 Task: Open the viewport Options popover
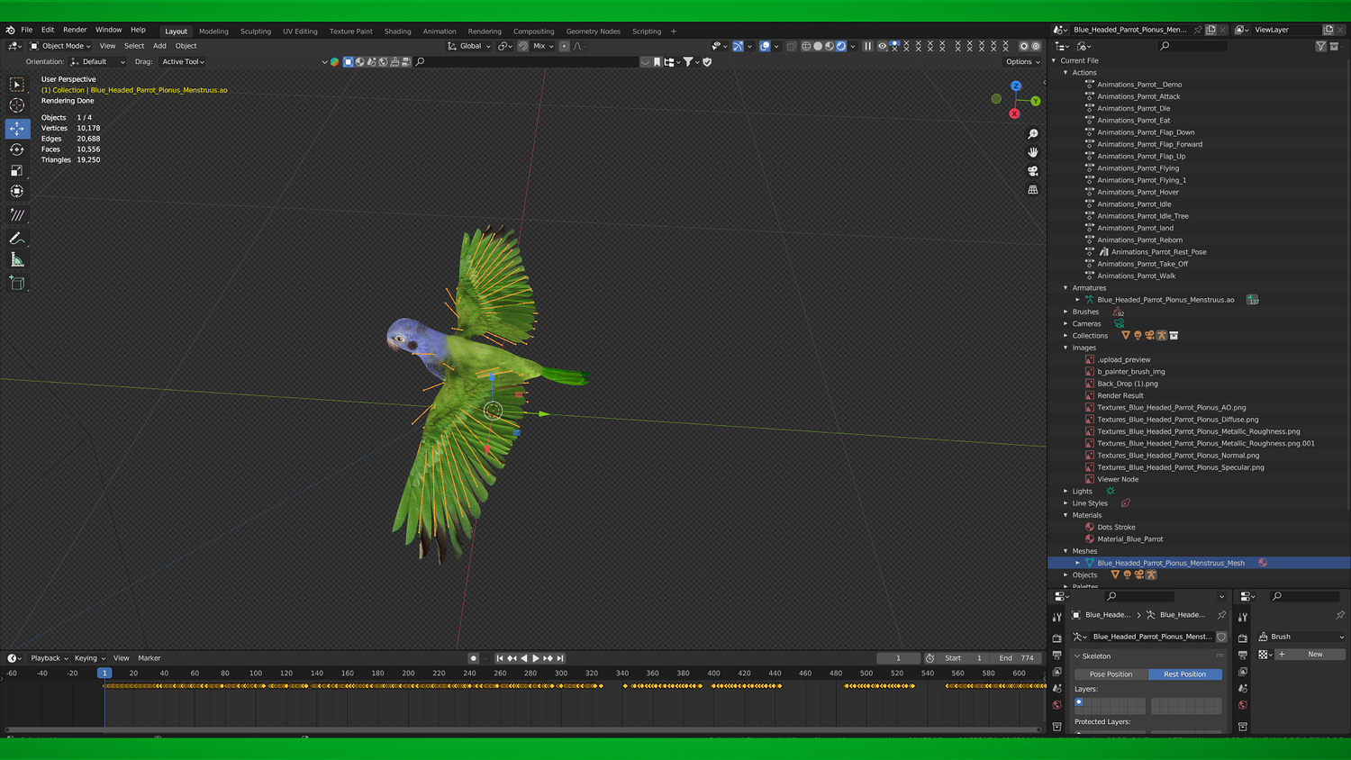1022,62
